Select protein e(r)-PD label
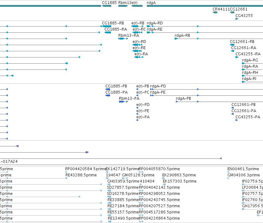The height and width of the screenshot is (223, 263). (x=143, y=105)
